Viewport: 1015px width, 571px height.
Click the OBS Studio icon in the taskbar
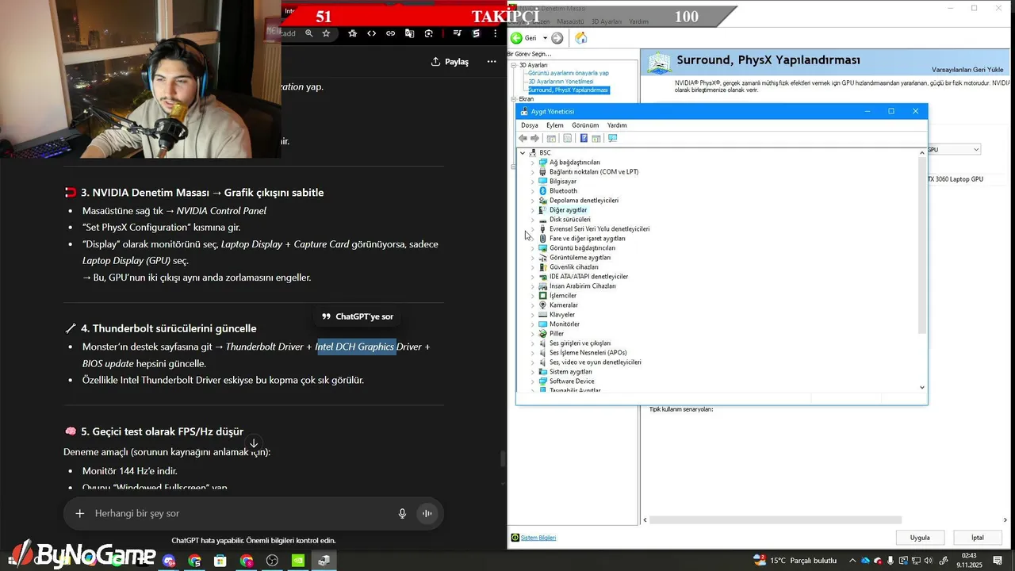[x=272, y=561]
